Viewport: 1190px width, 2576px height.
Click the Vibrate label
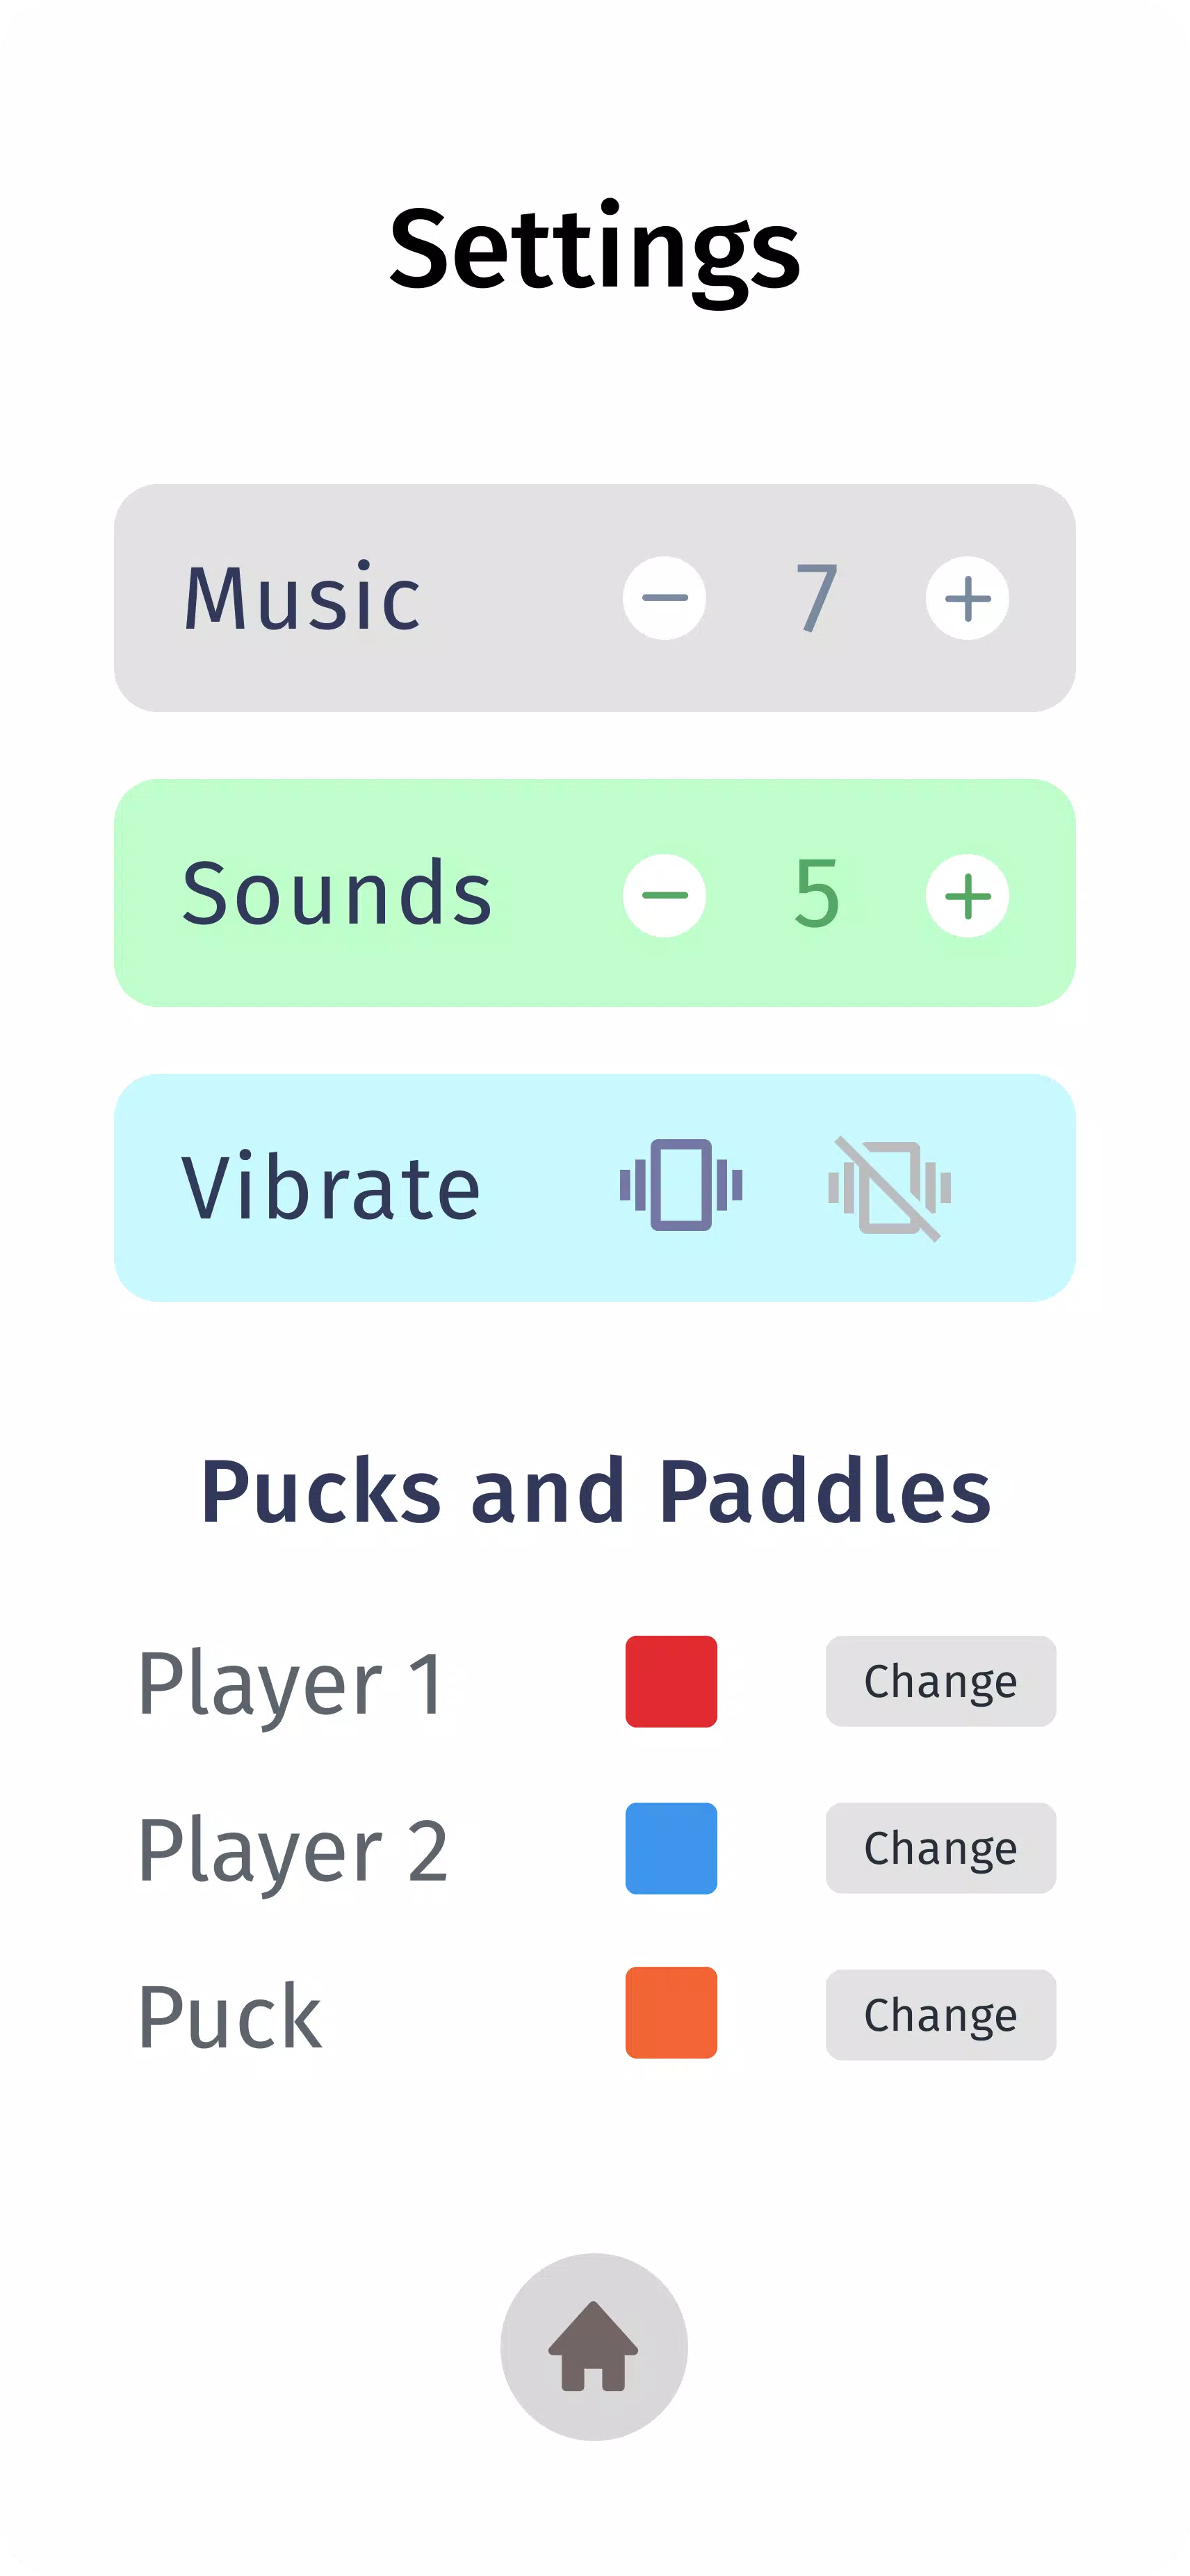pos(331,1187)
